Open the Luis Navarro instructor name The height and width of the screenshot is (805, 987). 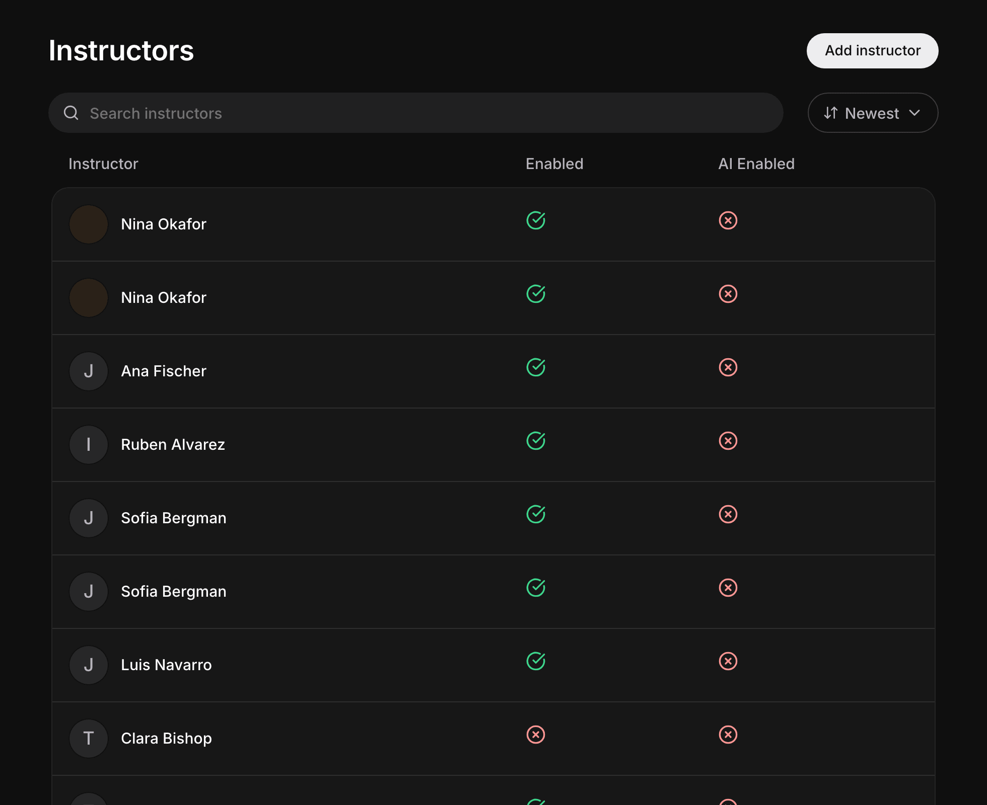[x=166, y=665]
